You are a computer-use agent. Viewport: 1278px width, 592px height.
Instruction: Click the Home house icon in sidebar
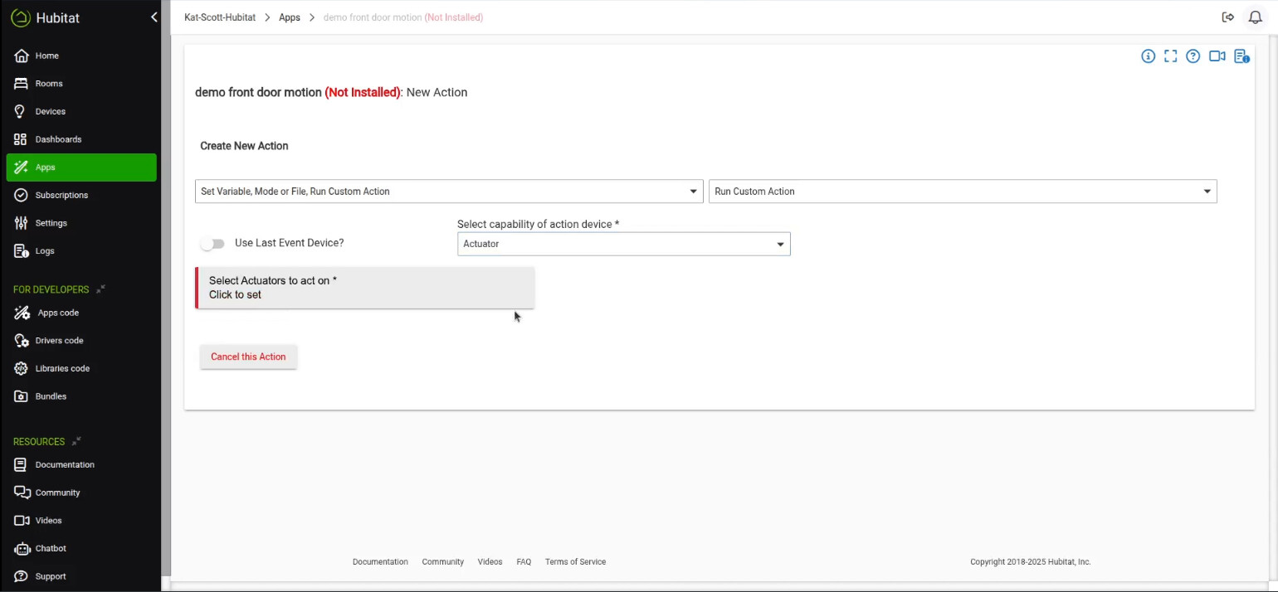pos(21,56)
